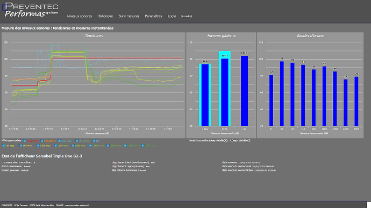Viewport: 371px width, 208px height.
Task: Toggle the L8000 moy. curve checkbox
Action: tap(142, 146)
